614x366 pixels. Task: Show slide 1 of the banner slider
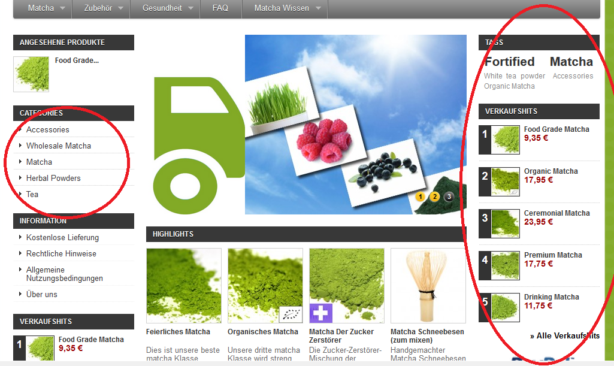point(420,196)
